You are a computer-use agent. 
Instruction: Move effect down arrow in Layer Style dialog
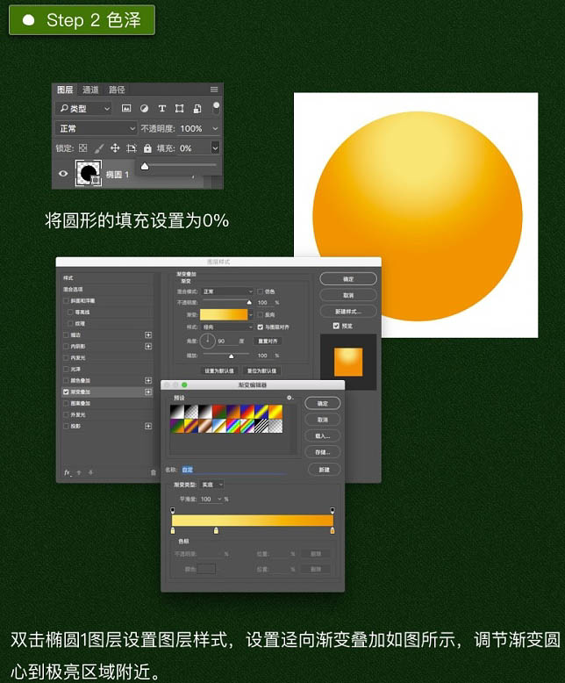(x=90, y=472)
